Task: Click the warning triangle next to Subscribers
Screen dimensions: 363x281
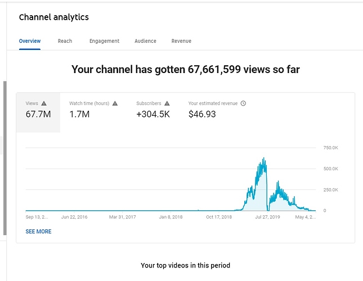Action: [167, 103]
